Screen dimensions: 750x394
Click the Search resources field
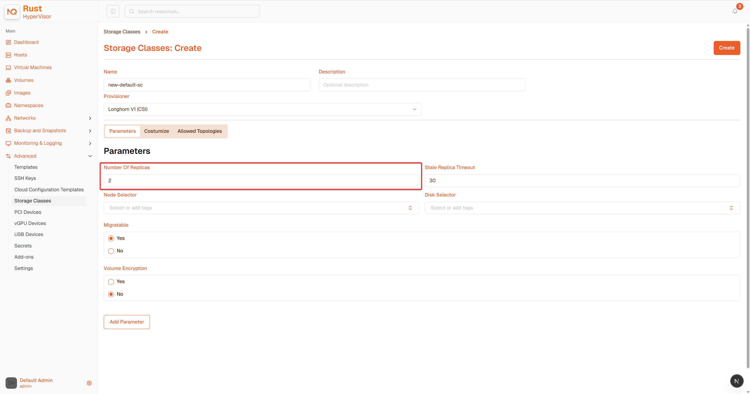(192, 11)
